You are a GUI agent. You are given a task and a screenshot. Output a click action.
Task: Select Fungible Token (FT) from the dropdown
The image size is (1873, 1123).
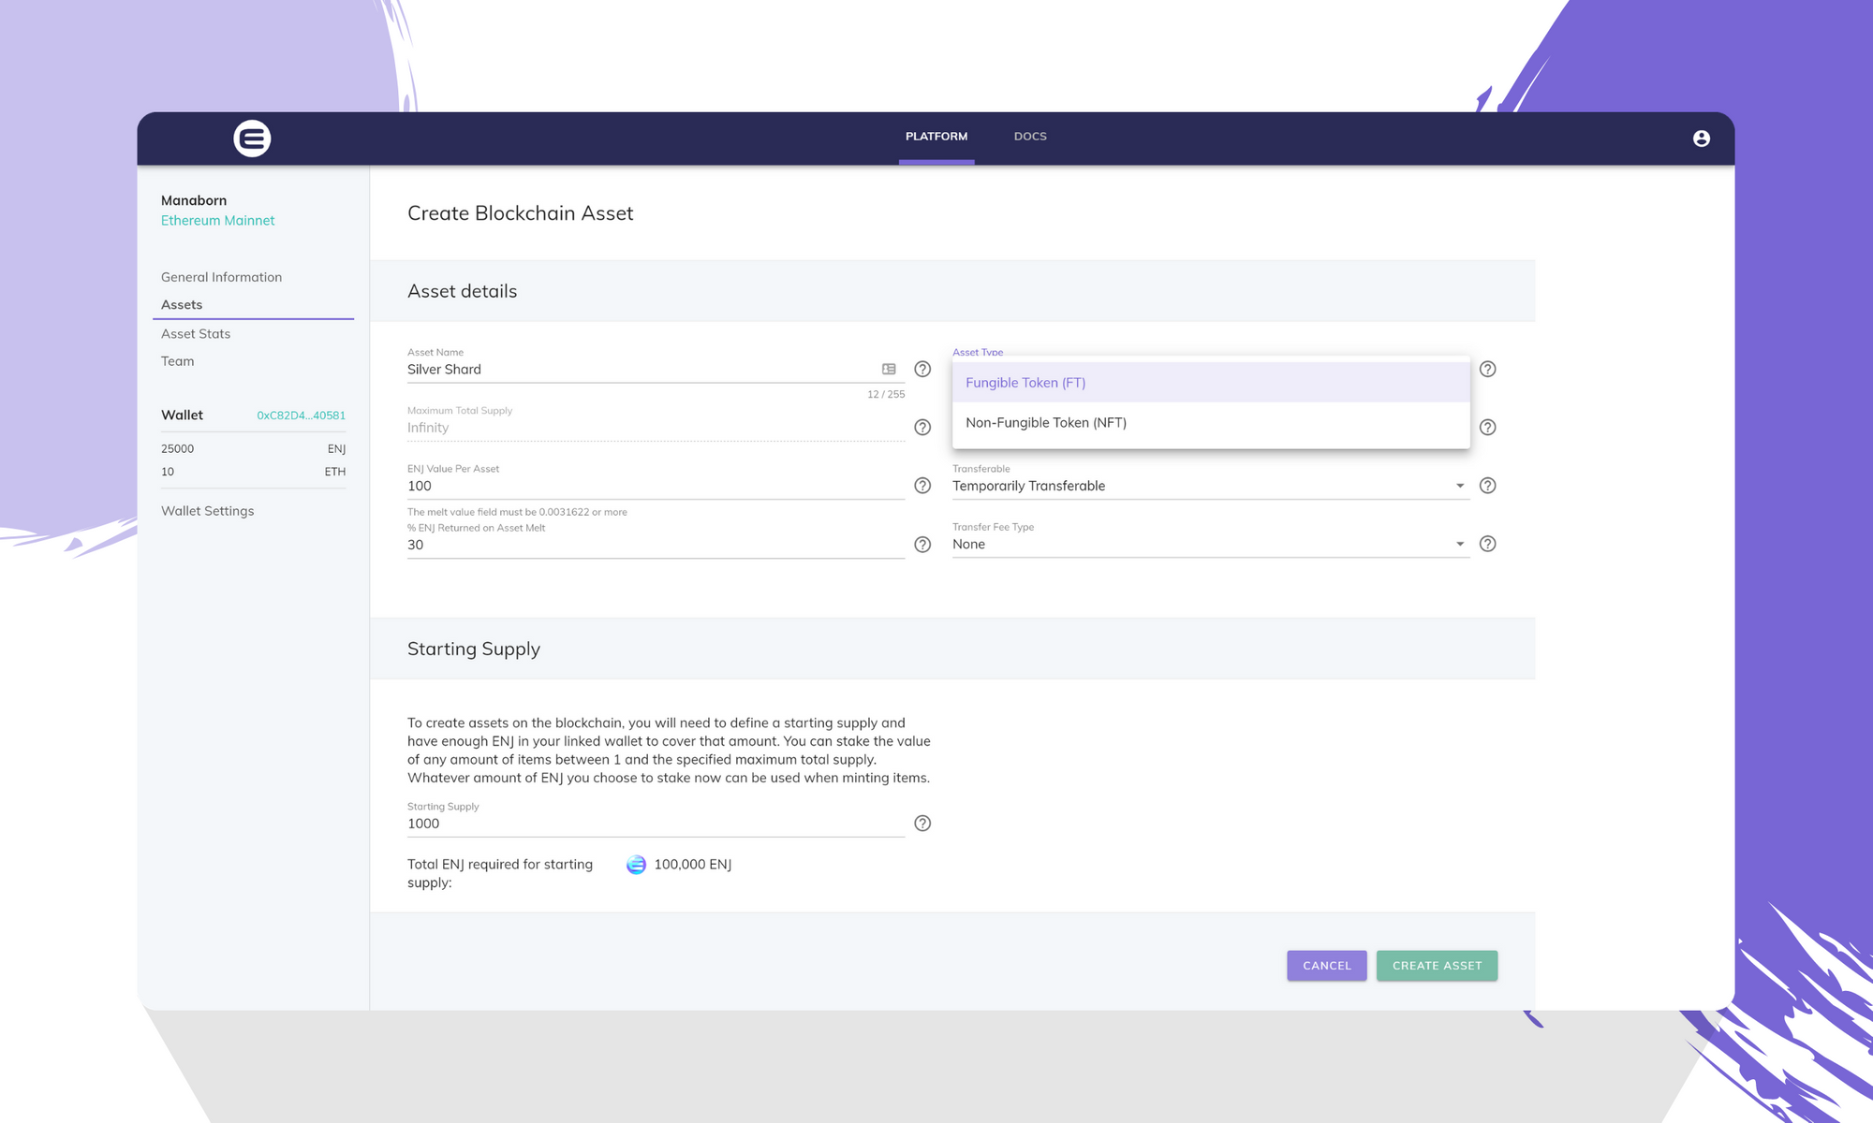pyautogui.click(x=1025, y=382)
